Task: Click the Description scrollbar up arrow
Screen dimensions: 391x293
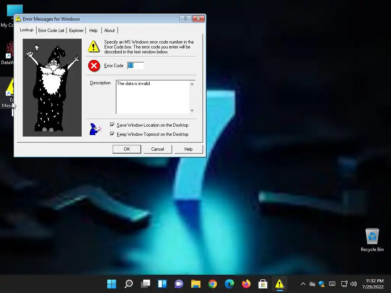Action: click(192, 84)
